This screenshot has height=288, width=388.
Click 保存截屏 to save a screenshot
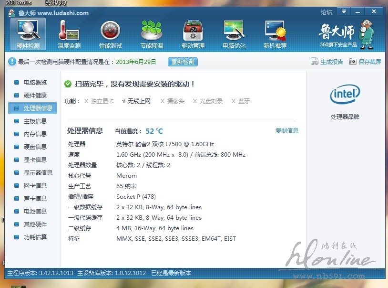tap(365, 62)
